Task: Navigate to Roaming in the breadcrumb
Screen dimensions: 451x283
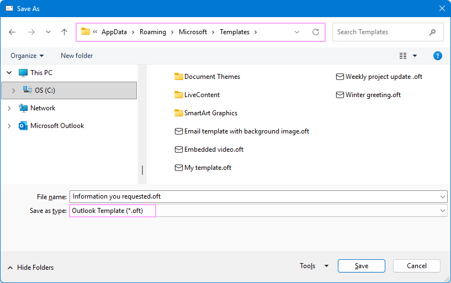Action: coord(153,32)
